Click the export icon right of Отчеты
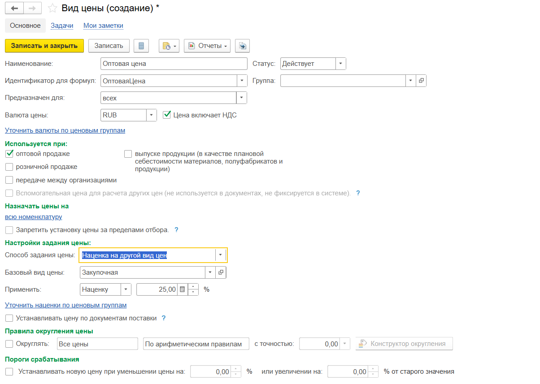This screenshot has width=540, height=384. [x=242, y=46]
